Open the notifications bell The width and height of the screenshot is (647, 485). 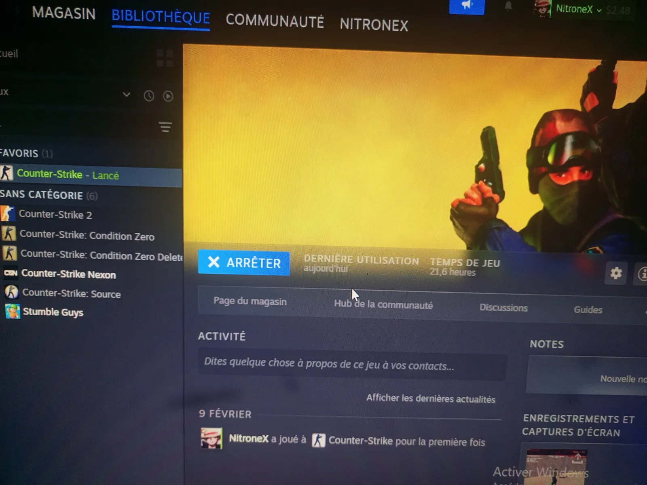pos(508,6)
